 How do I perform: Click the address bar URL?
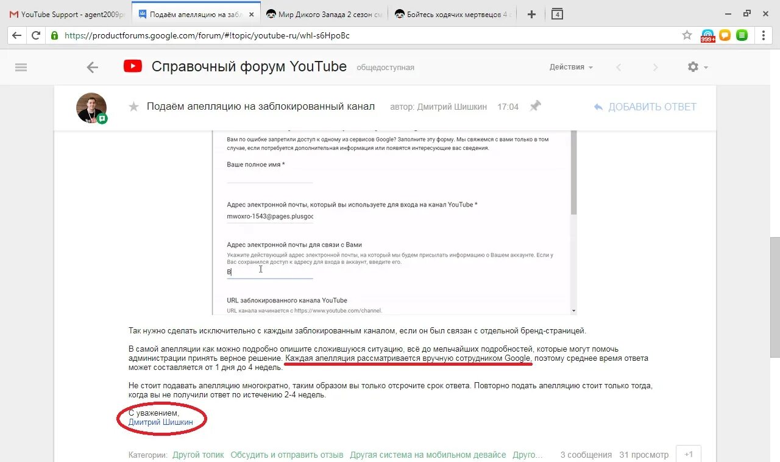pyautogui.click(x=207, y=35)
